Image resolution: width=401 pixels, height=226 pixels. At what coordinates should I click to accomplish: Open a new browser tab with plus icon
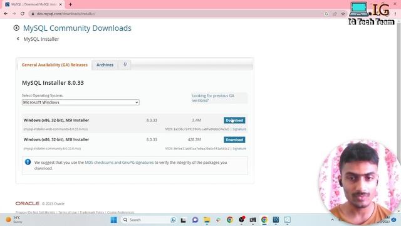70,4
